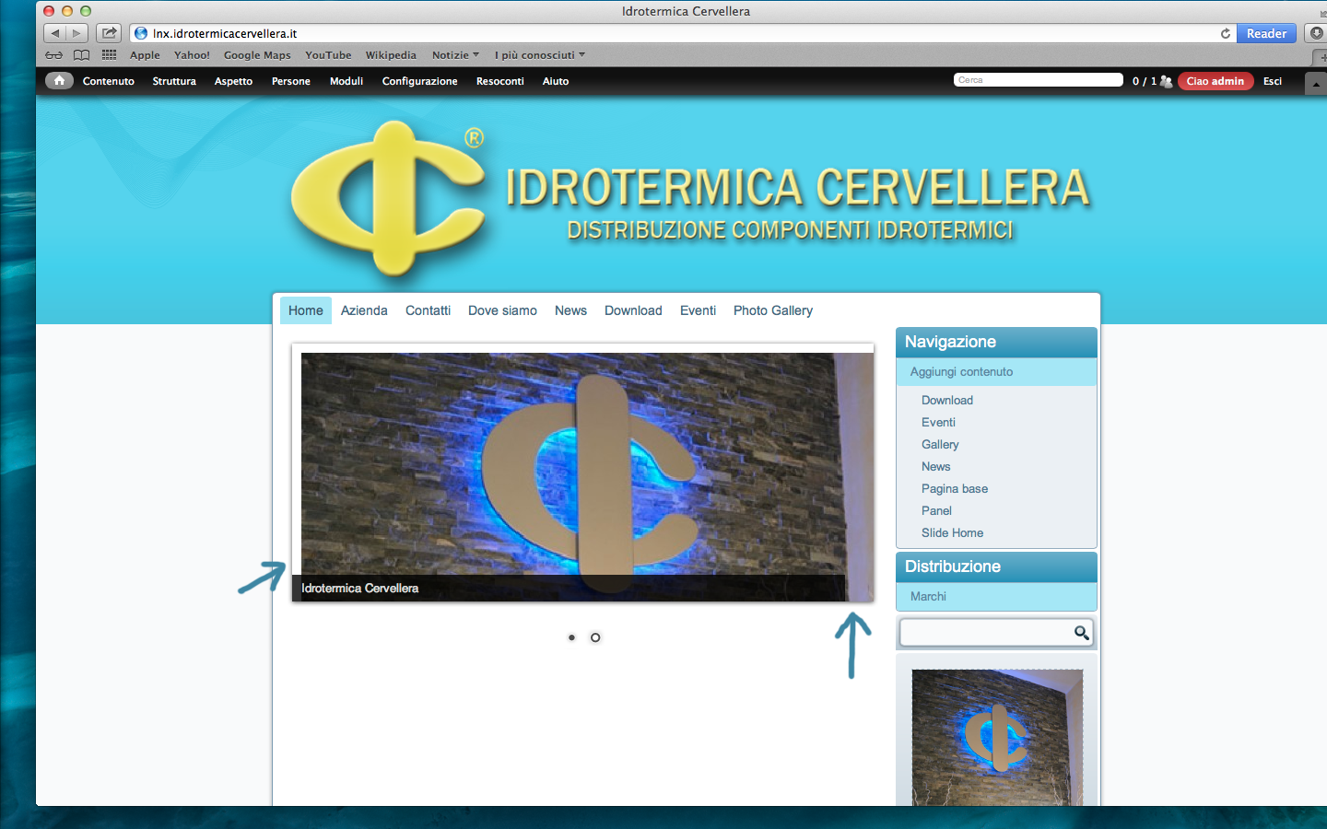
Task: Reload the page with the refresh icon
Action: pos(1226,33)
